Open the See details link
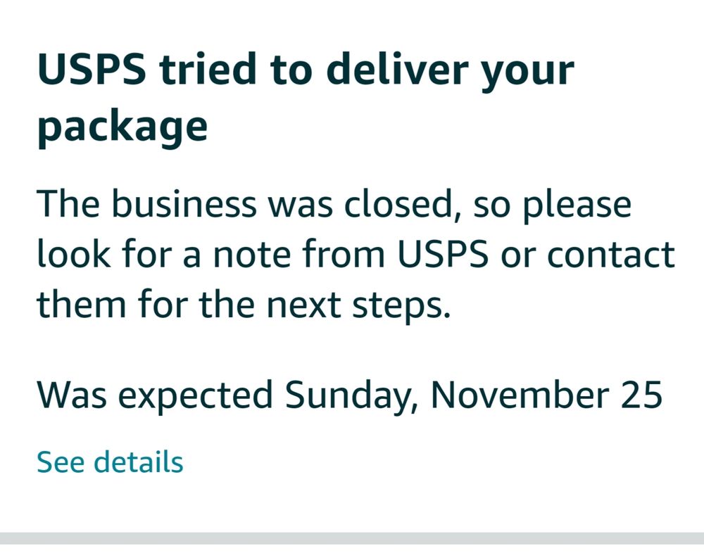Viewport: 704px width, 553px height. pyautogui.click(x=110, y=462)
